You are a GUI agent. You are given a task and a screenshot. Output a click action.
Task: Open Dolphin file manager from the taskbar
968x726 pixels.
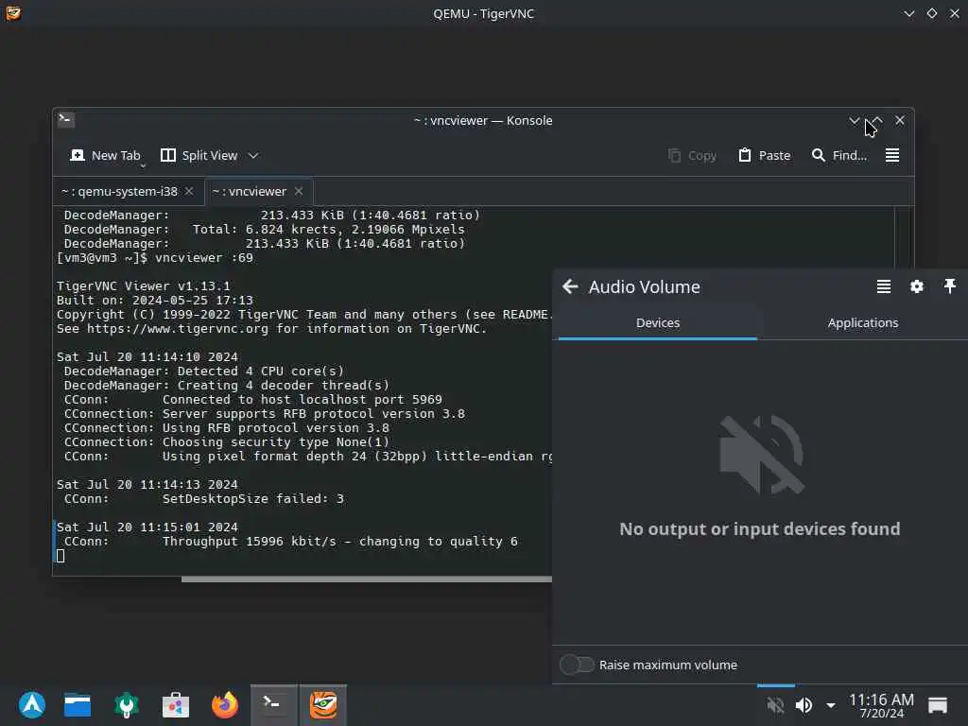click(78, 704)
